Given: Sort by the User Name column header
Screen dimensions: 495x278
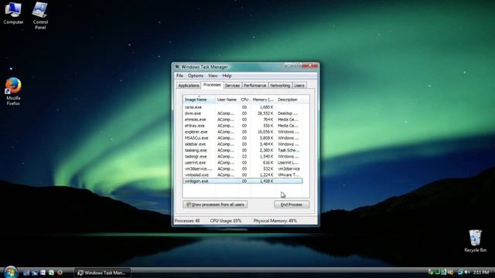Looking at the screenshot, I should click(x=227, y=100).
